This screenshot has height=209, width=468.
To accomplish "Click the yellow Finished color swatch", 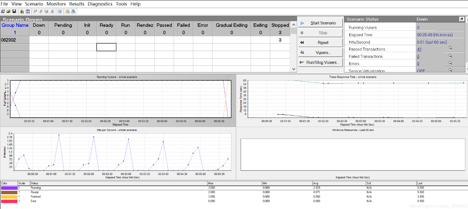I will (x=9, y=197).
